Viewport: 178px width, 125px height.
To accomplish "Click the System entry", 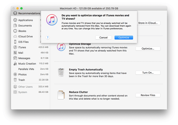I will click(x=23, y=92).
